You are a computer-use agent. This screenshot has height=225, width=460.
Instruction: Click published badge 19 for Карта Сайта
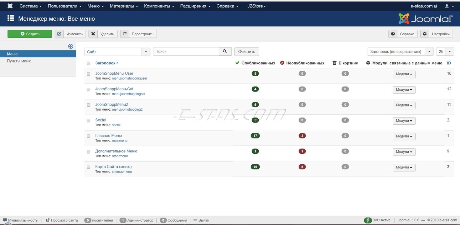click(255, 167)
